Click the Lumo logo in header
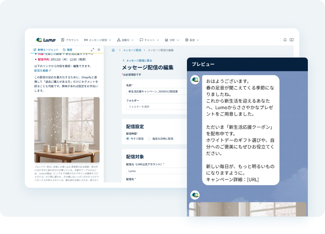325x234 pixels. (46, 40)
